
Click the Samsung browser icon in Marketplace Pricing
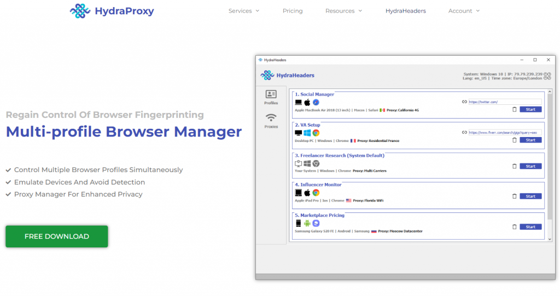point(316,223)
